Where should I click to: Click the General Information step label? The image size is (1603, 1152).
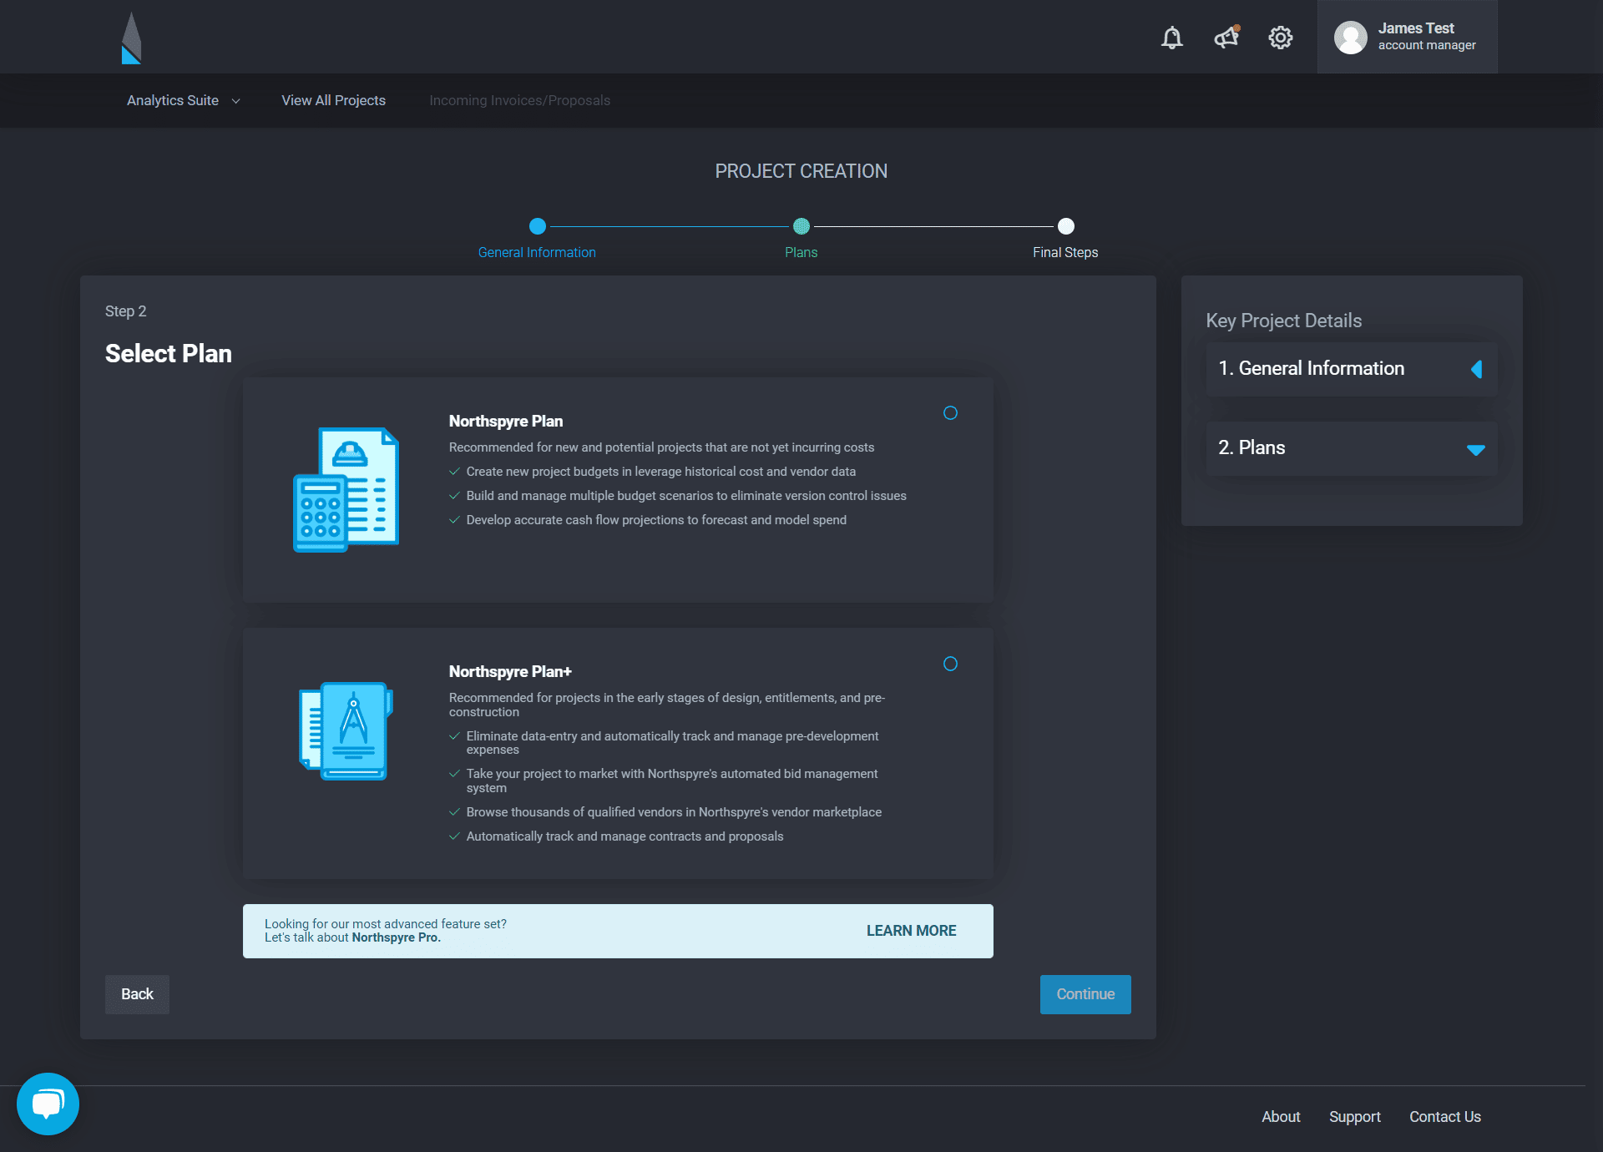pyautogui.click(x=537, y=252)
